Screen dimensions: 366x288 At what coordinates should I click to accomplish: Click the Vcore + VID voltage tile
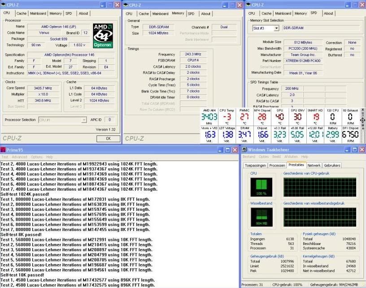tap(209, 135)
